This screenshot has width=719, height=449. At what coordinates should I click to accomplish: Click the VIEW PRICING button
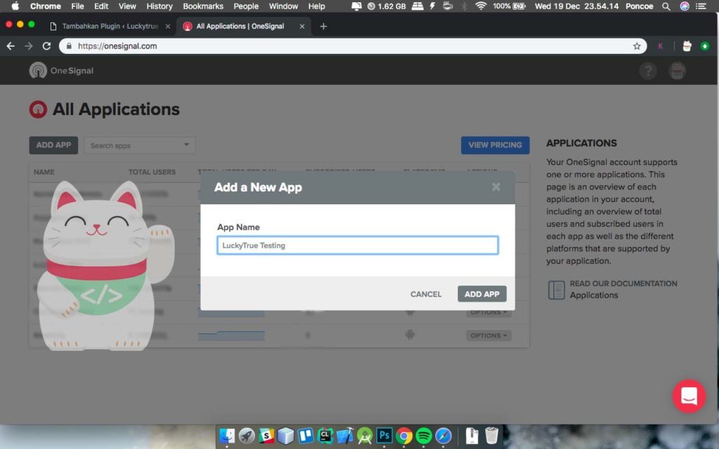click(495, 145)
